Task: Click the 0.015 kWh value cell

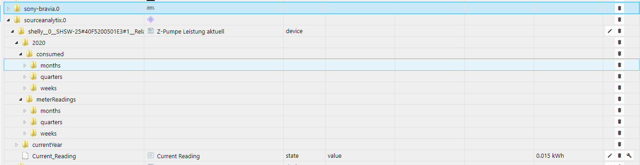Action: [x=550, y=156]
